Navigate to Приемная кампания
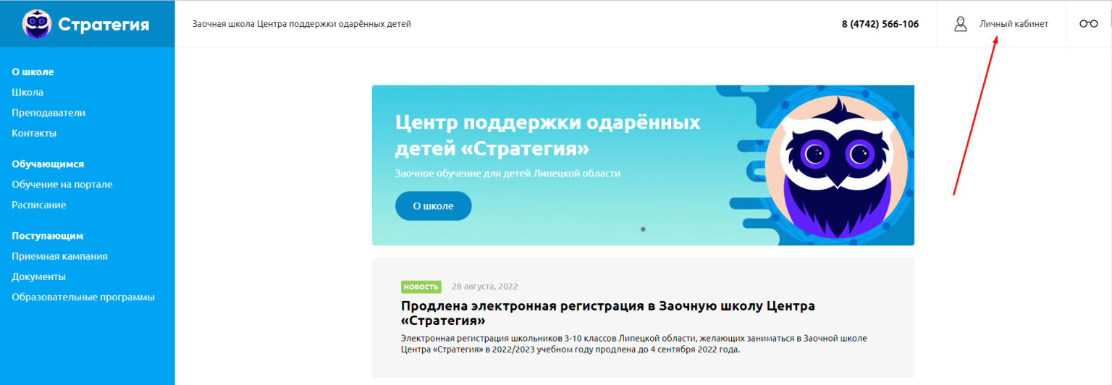Image resolution: width=1112 pixels, height=385 pixels. 60,256
